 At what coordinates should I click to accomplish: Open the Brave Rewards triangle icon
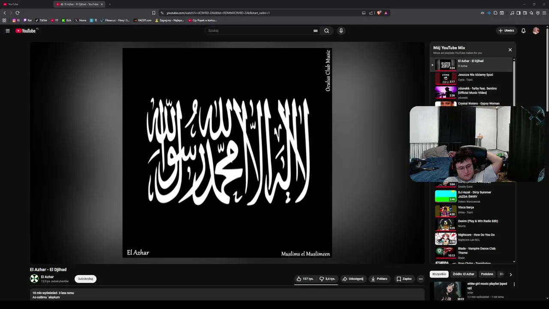coord(386,13)
